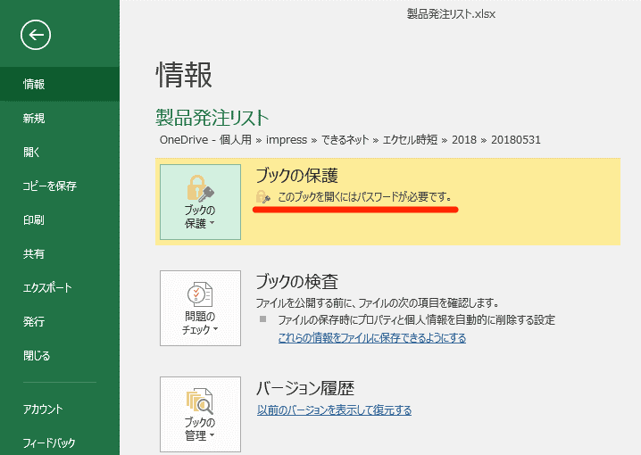
Task: Click the これらの情報をファイルに保存できるようにする link
Action: tap(372, 338)
